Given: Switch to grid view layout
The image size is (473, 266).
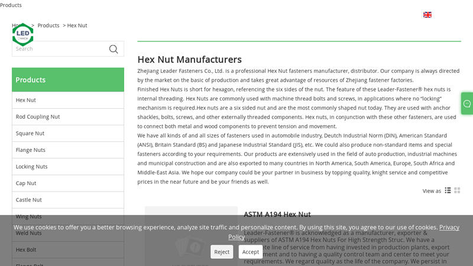Looking at the screenshot, I should pos(457,190).
